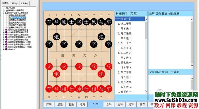This screenshot has width=199, height=109.
Task: Select the 棋局开始 move list entry
Action: (x=130, y=19)
